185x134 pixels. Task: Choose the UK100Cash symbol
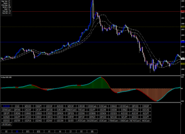[x=6, y=124]
